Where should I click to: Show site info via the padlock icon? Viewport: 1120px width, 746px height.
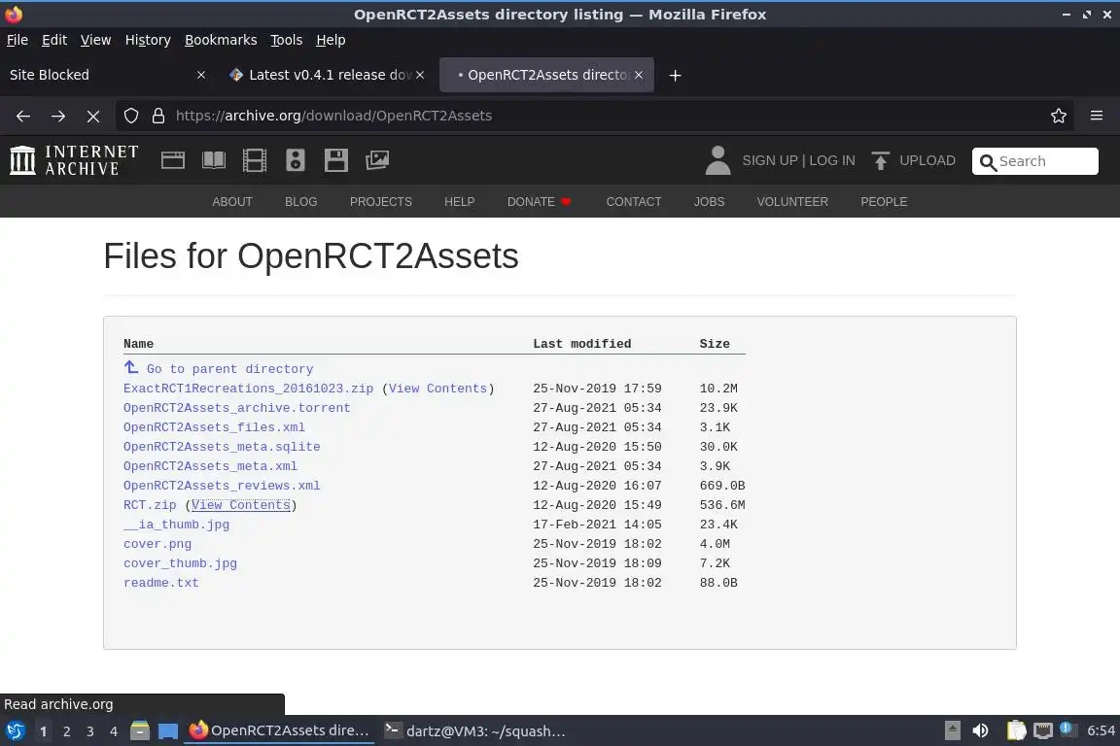(158, 116)
